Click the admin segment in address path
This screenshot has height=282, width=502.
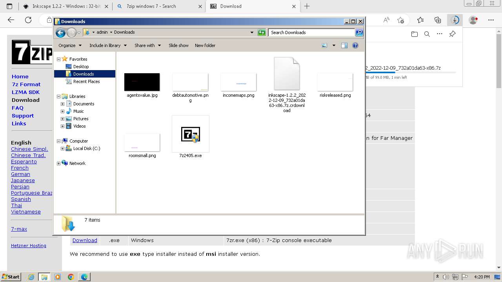click(102, 32)
